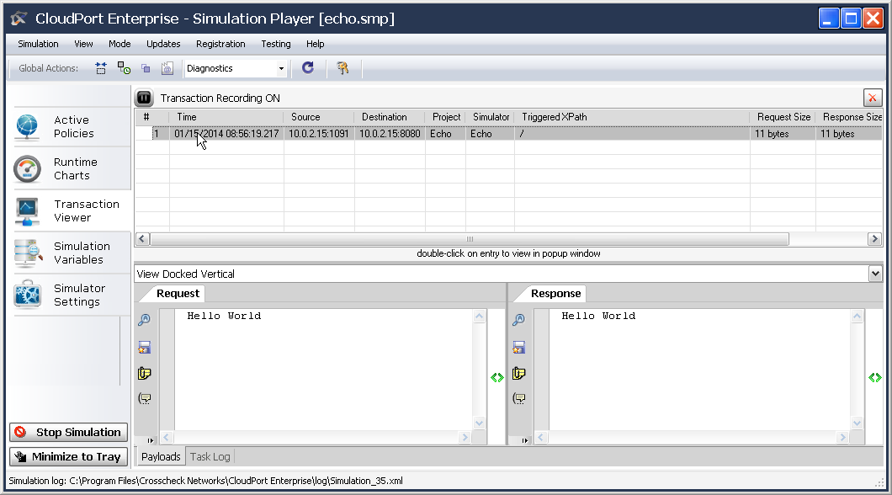This screenshot has width=892, height=495.
Task: Click the Request Size column header
Action: point(783,117)
